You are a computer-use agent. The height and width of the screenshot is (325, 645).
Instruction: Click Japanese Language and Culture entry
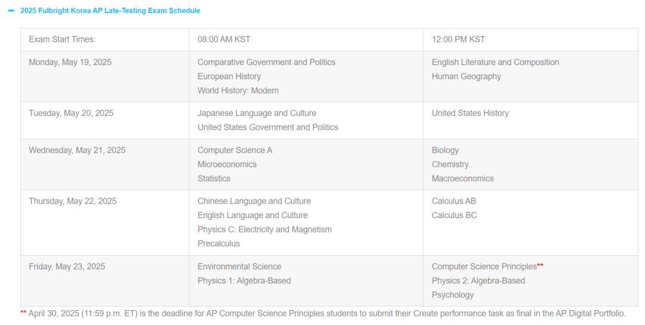(257, 113)
